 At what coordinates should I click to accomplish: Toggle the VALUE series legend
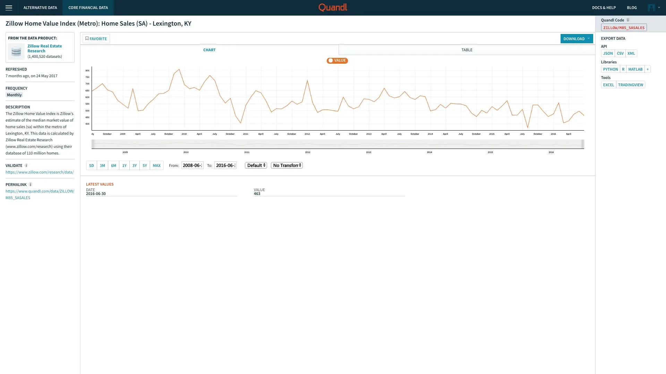pos(337,61)
